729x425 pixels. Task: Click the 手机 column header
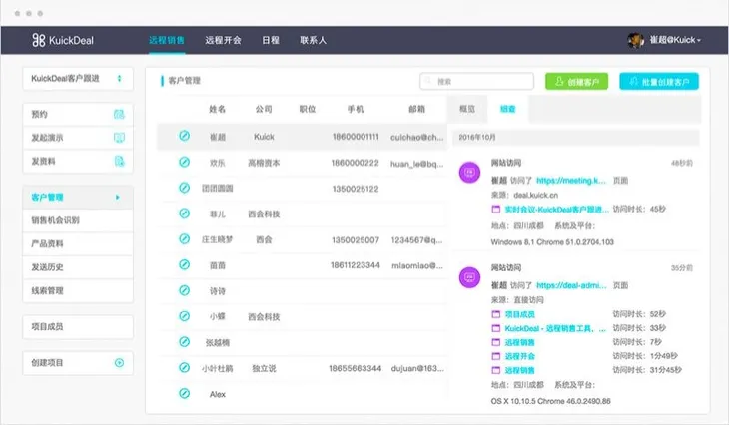[356, 109]
